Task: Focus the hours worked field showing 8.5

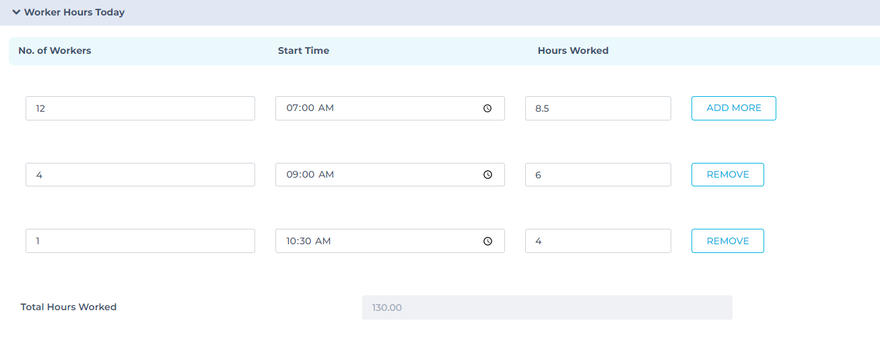Action: 598,108
